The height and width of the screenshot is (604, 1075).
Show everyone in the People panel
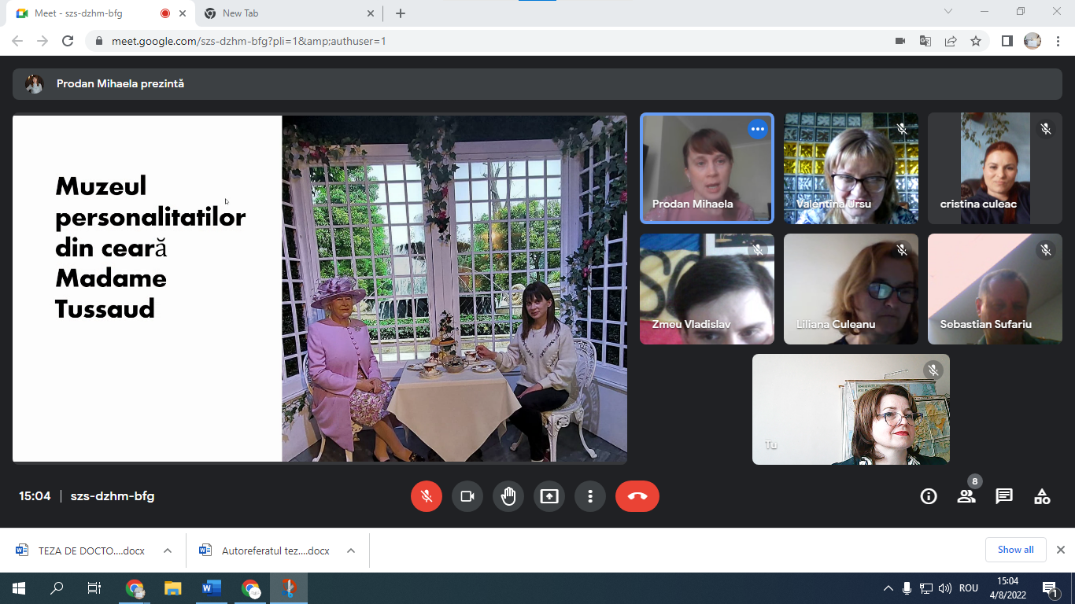(x=966, y=496)
